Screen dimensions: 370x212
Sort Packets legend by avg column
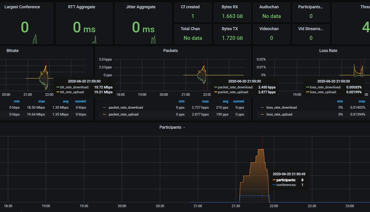(225, 101)
